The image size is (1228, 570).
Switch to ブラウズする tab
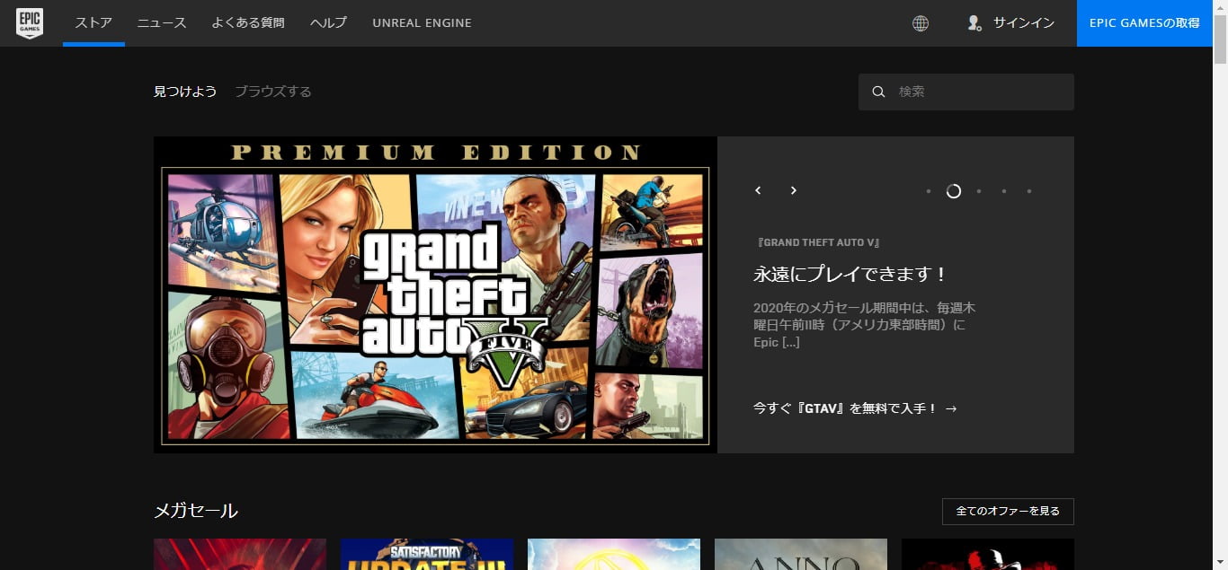273,92
